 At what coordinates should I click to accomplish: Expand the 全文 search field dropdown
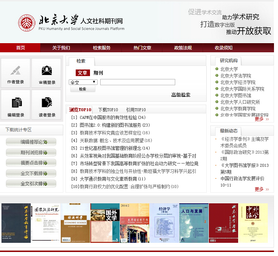[x=83, y=82]
